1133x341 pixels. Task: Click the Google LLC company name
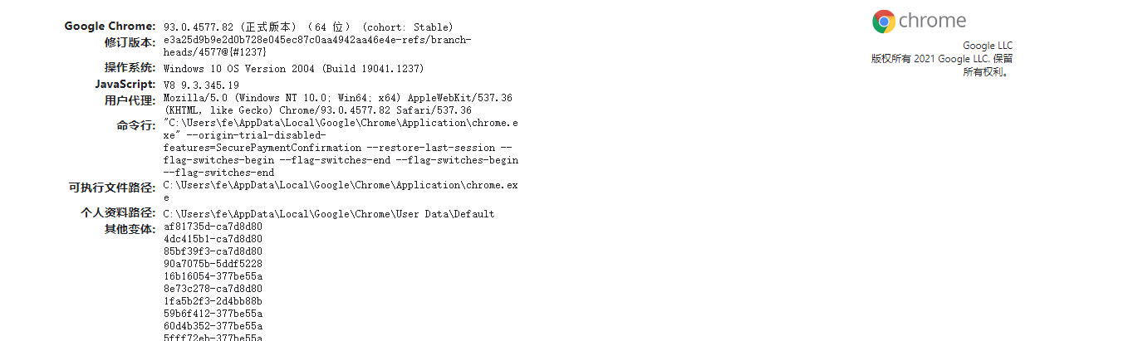pyautogui.click(x=987, y=46)
